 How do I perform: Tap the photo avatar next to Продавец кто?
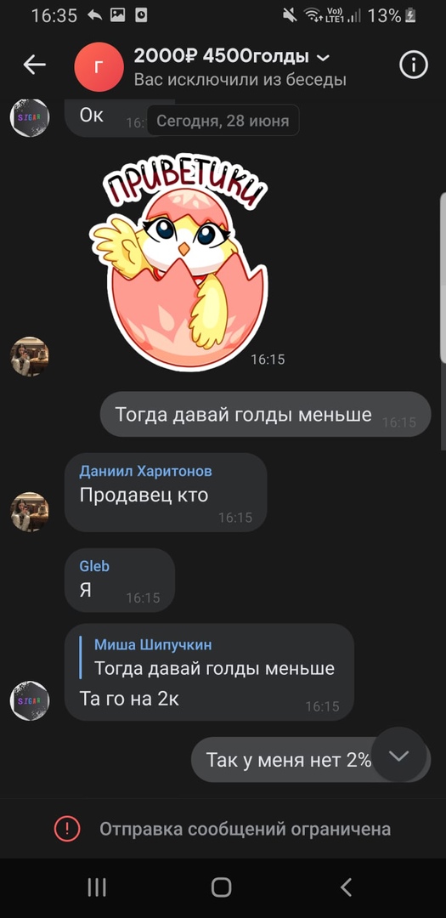[x=29, y=512]
